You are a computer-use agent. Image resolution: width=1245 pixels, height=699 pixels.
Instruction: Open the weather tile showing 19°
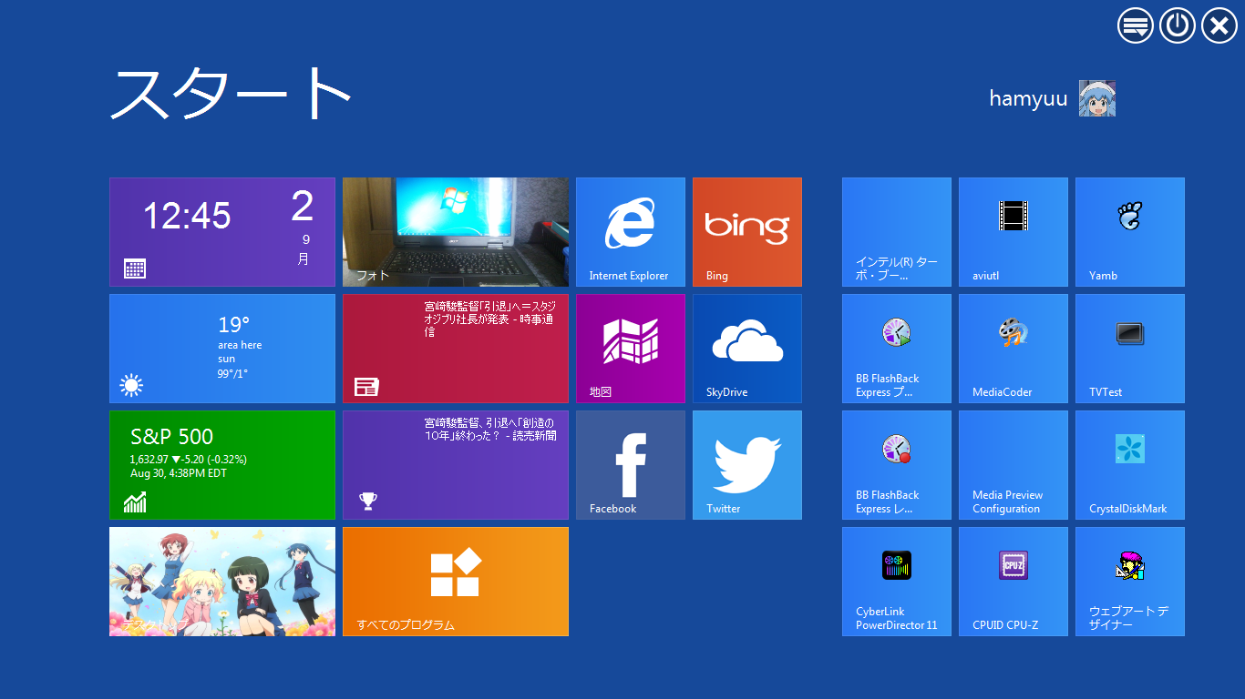point(222,349)
